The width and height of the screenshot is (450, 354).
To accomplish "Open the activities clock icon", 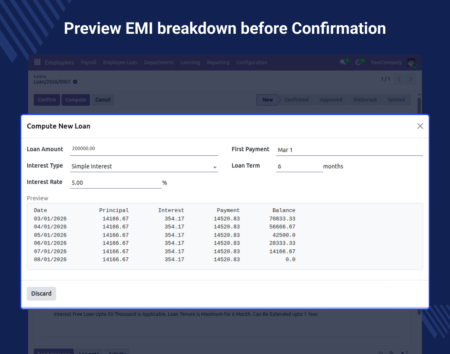I will 358,62.
